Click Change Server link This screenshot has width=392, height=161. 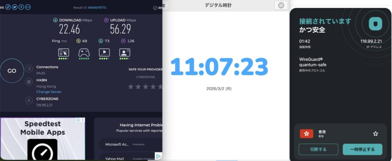[49, 92]
